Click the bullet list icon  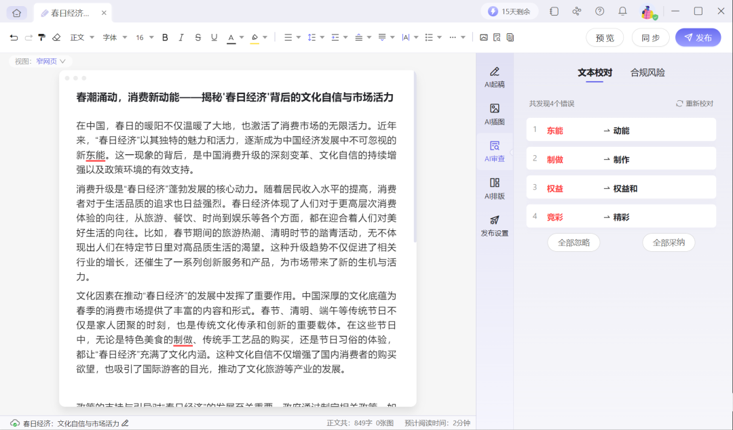[429, 37]
